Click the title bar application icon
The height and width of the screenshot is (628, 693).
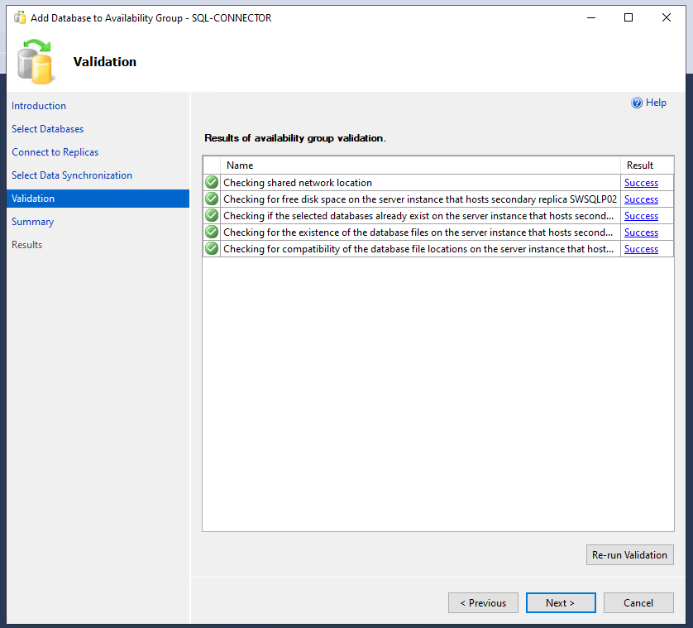coord(20,17)
